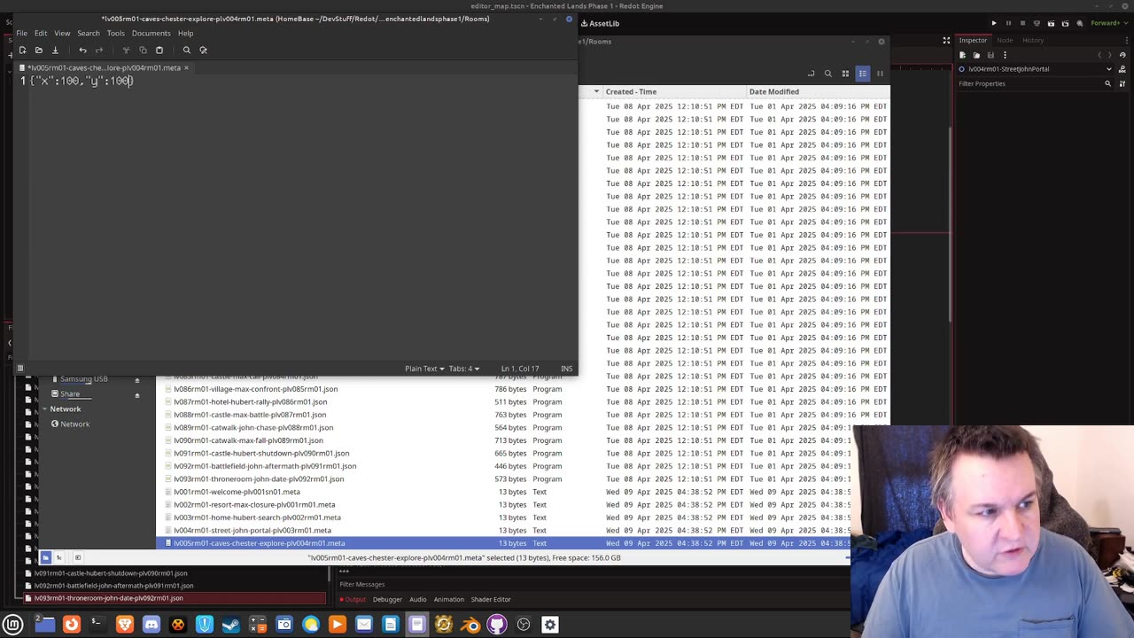Open Linux Mint start menu

(x=12, y=625)
